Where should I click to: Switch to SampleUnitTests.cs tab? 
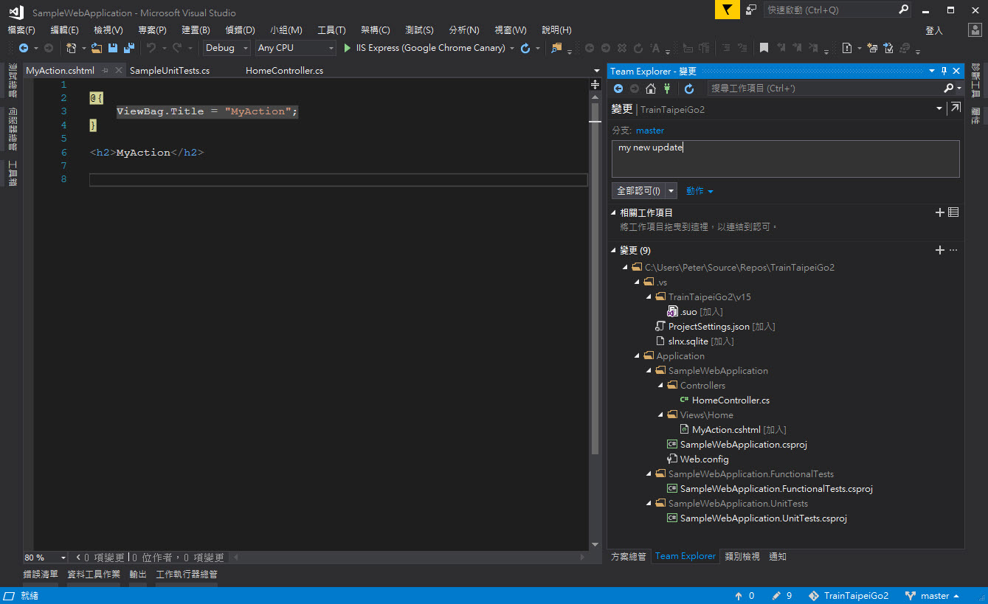(170, 71)
